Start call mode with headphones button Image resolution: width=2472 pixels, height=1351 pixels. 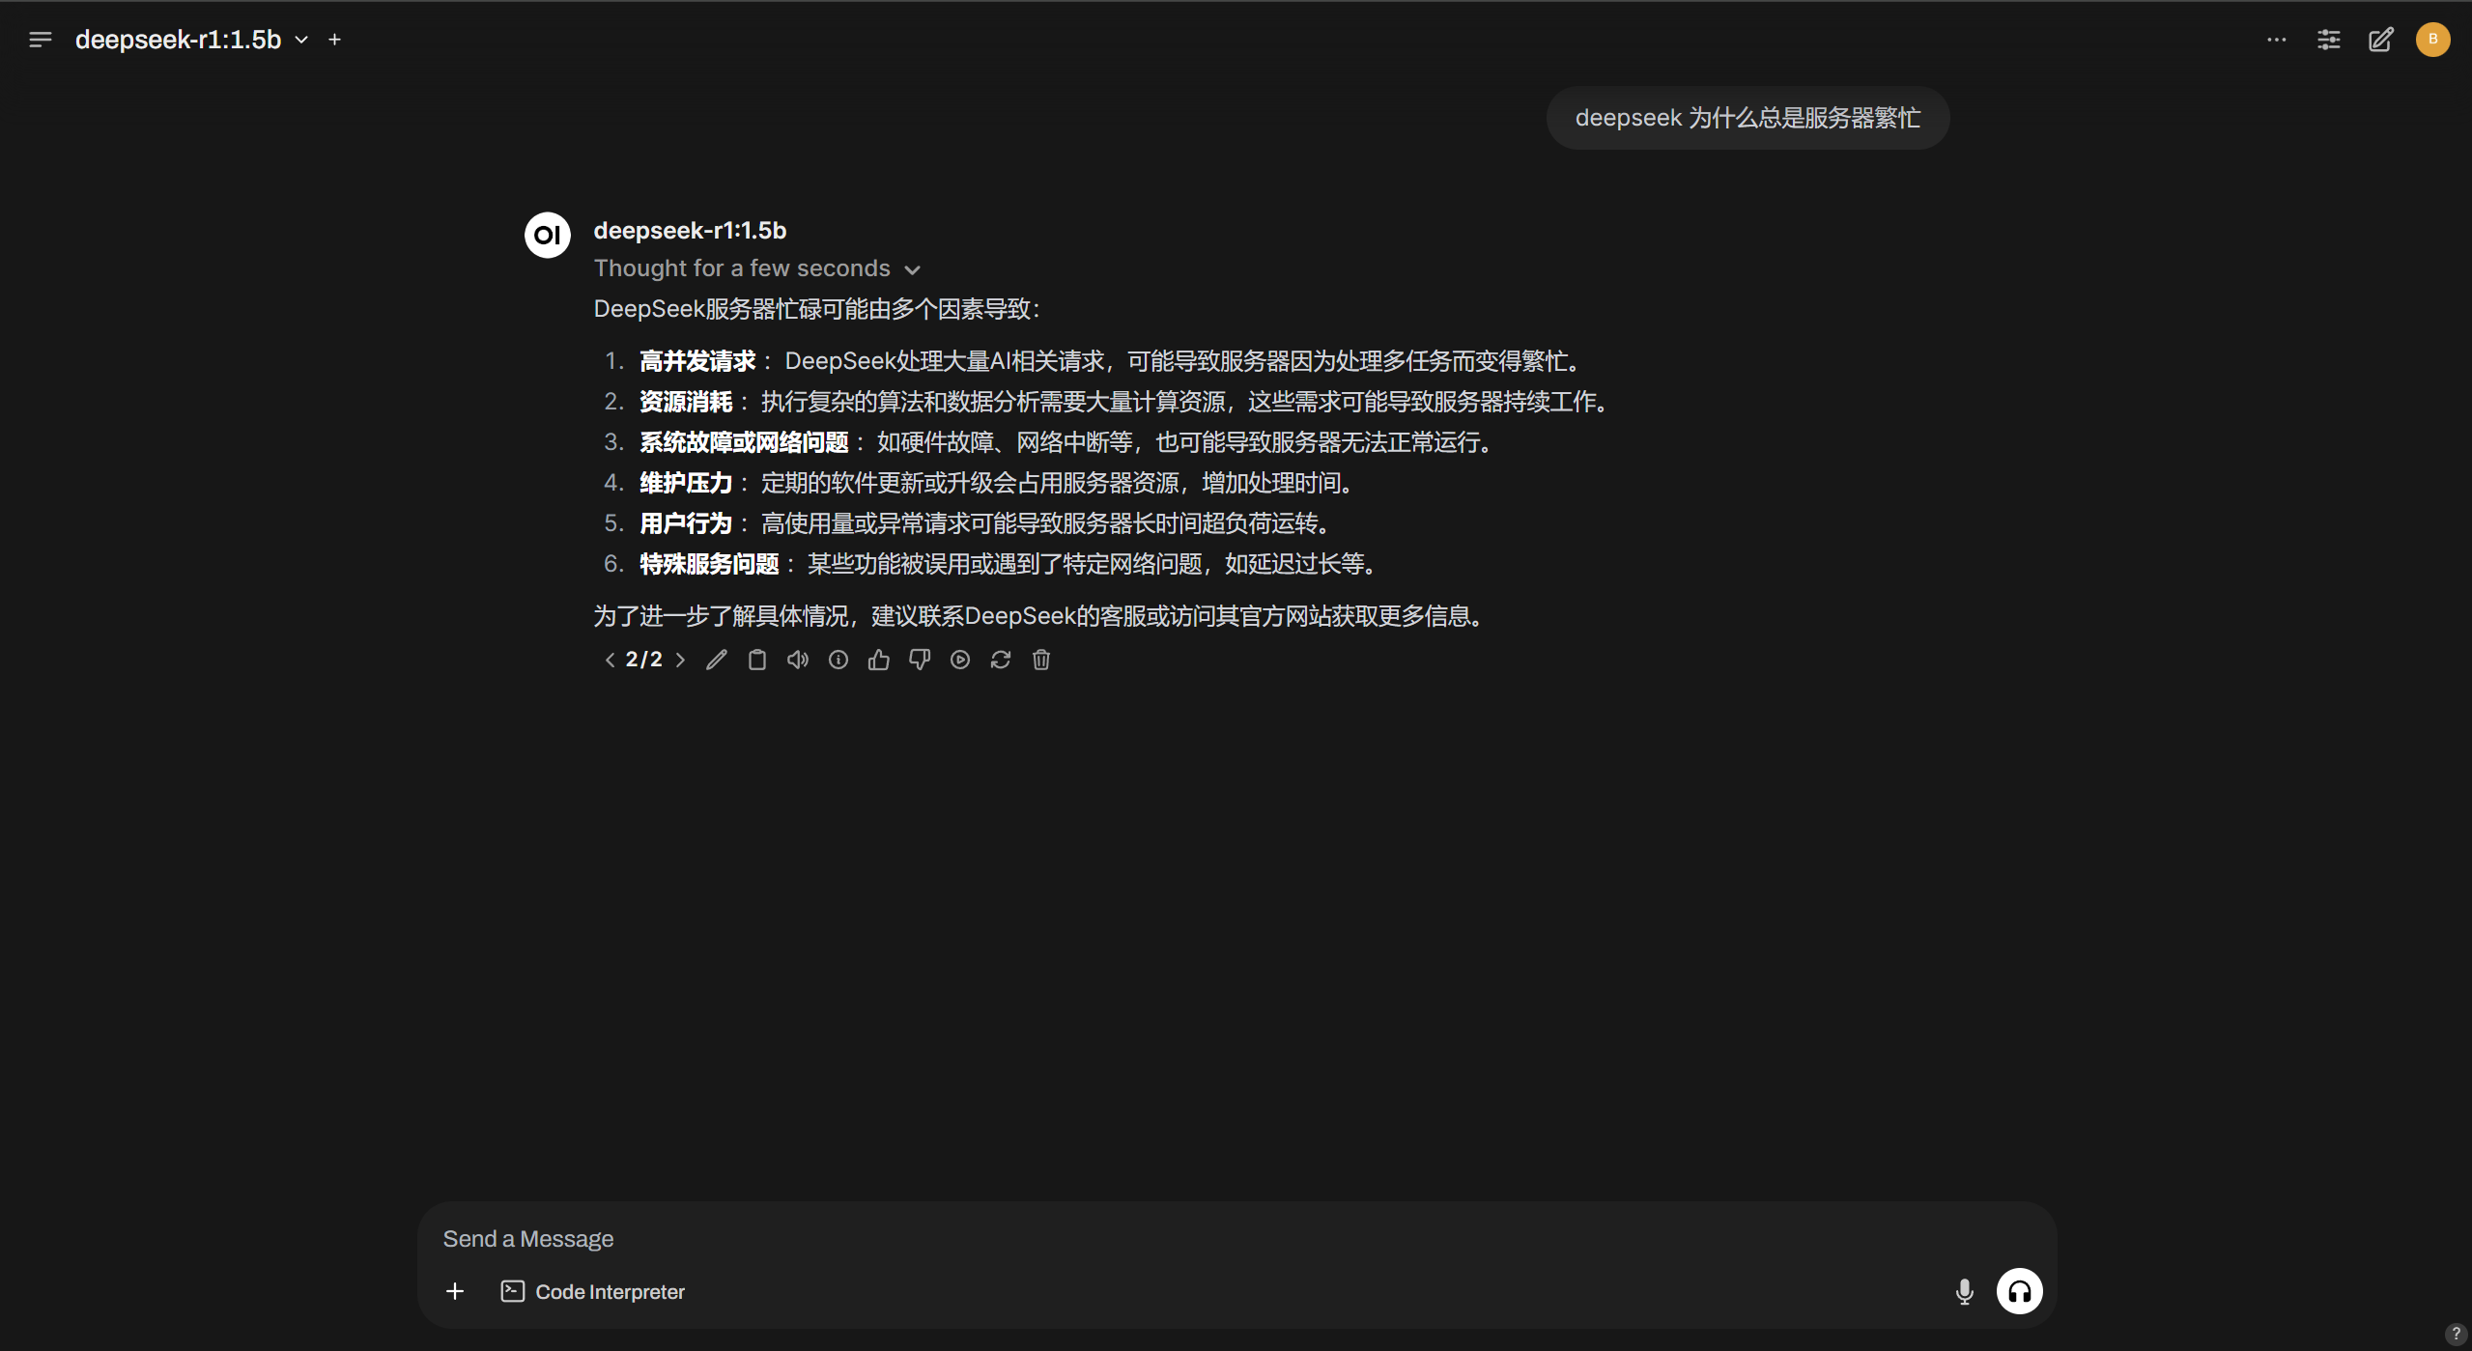coord(2019,1291)
